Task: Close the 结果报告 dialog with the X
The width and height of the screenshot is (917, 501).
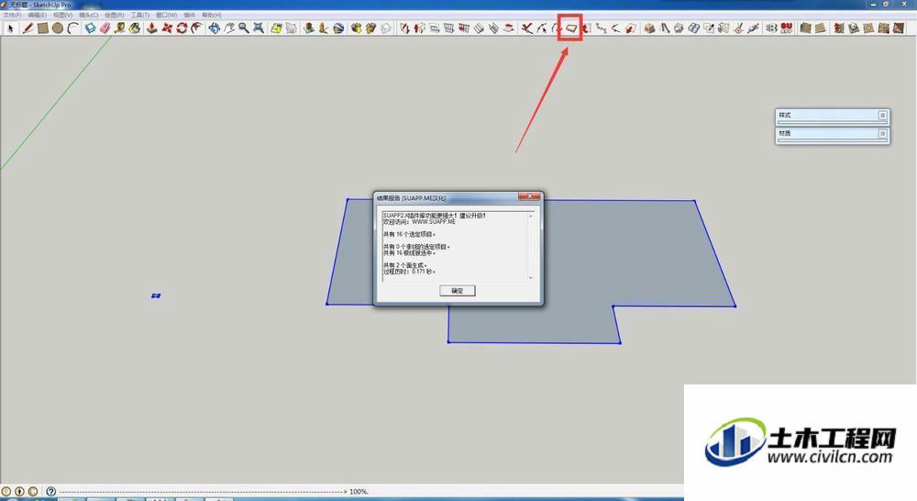Action: click(x=529, y=196)
